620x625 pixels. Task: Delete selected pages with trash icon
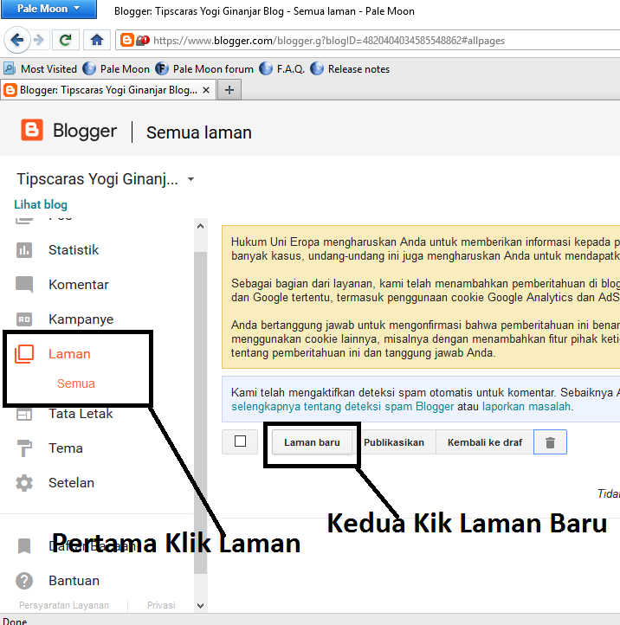point(550,442)
